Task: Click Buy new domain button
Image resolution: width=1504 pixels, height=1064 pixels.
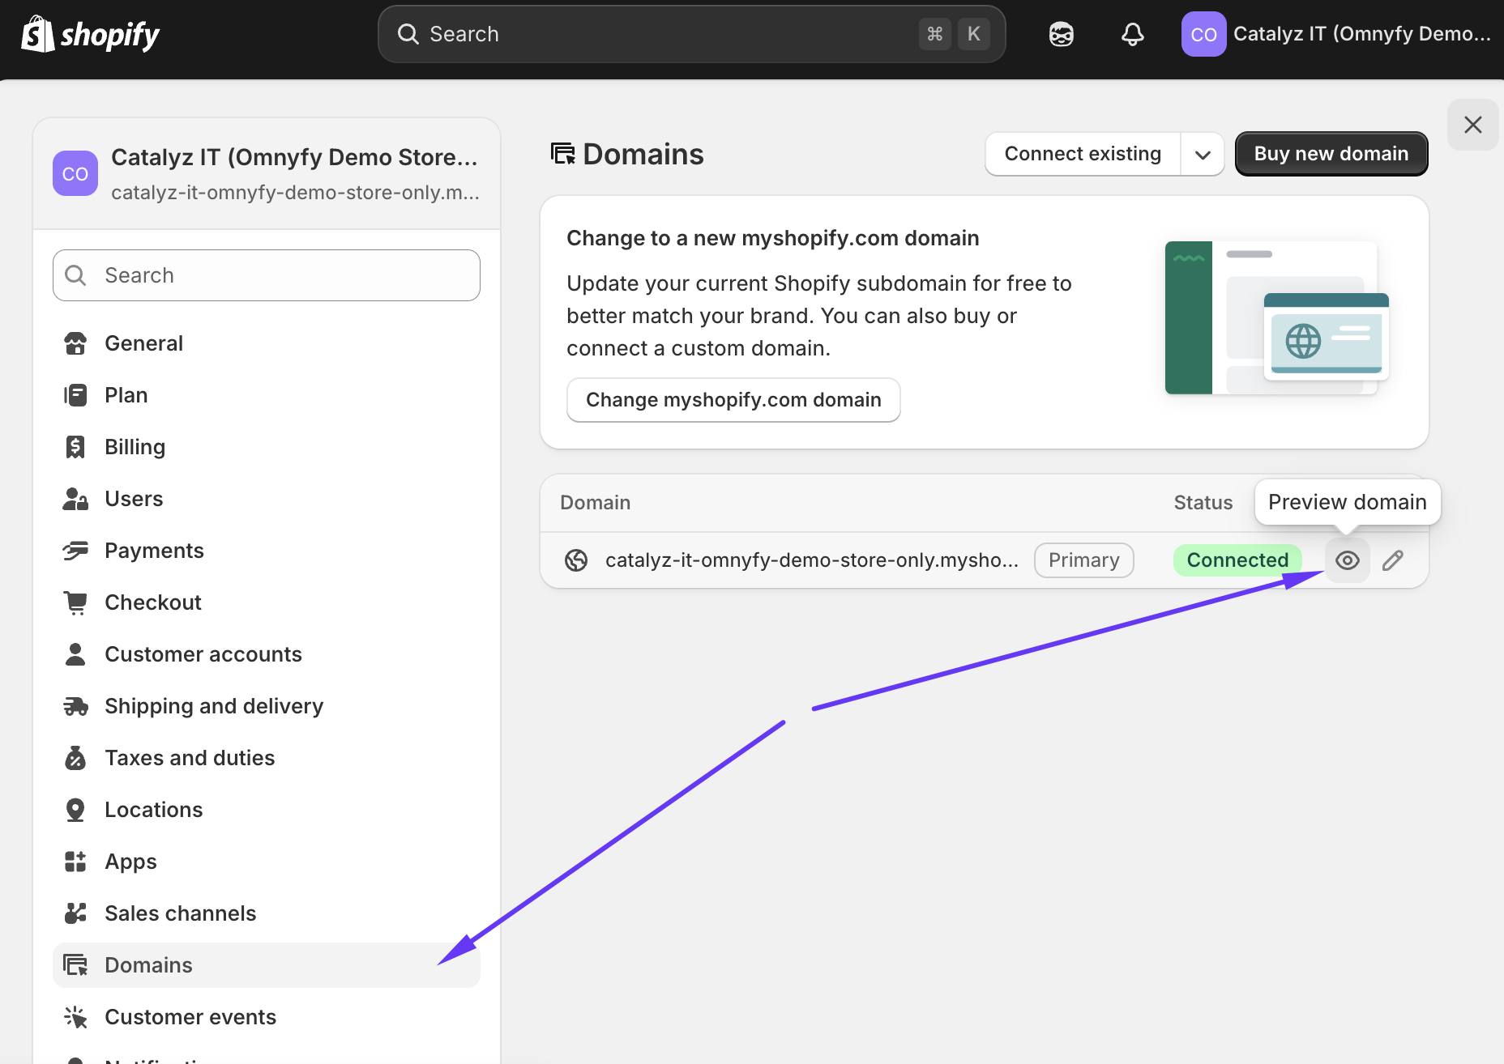Action: pos(1331,154)
